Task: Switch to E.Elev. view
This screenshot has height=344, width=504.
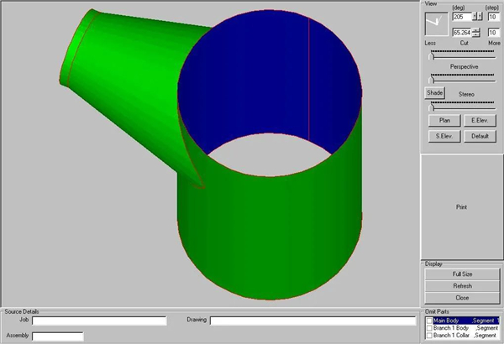Action: point(480,120)
